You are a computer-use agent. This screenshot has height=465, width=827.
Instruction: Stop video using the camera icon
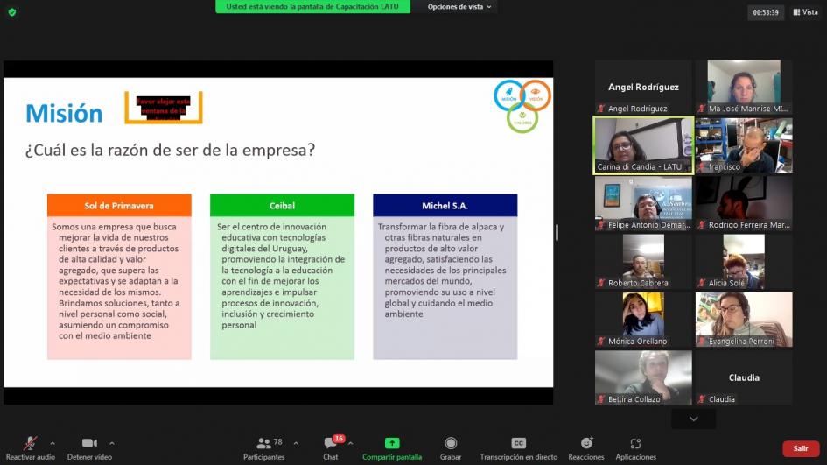click(89, 443)
